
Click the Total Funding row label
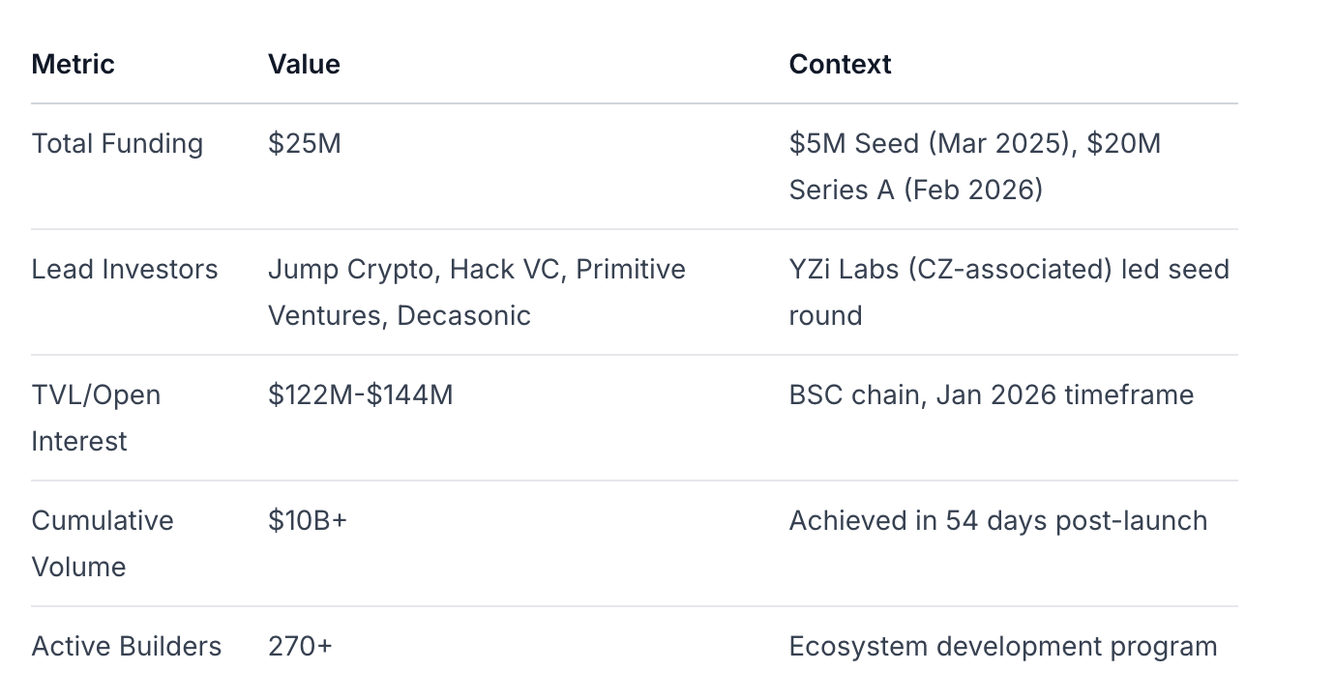pyautogui.click(x=117, y=144)
